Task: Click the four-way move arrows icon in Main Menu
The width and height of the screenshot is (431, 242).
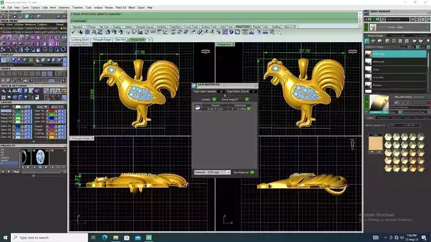Action: (x=27, y=50)
